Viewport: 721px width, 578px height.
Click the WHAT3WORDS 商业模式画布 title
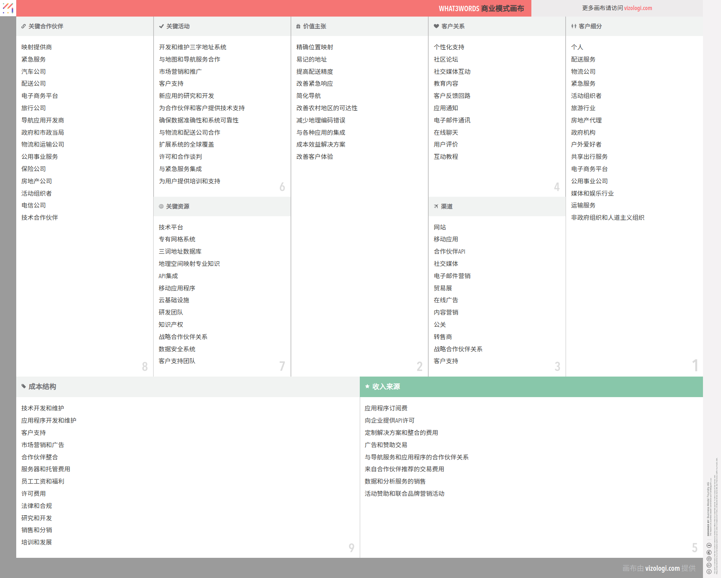pyautogui.click(x=481, y=8)
